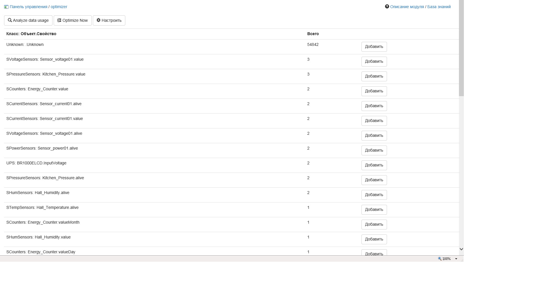Image resolution: width=557 pixels, height=305 pixels.
Task: Click Добавить for Unknown: .Unknown row
Action: 374,47
